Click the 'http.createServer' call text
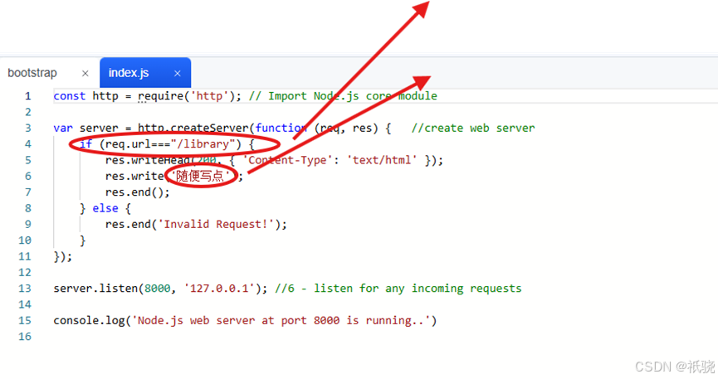The image size is (718, 379). [x=193, y=129]
